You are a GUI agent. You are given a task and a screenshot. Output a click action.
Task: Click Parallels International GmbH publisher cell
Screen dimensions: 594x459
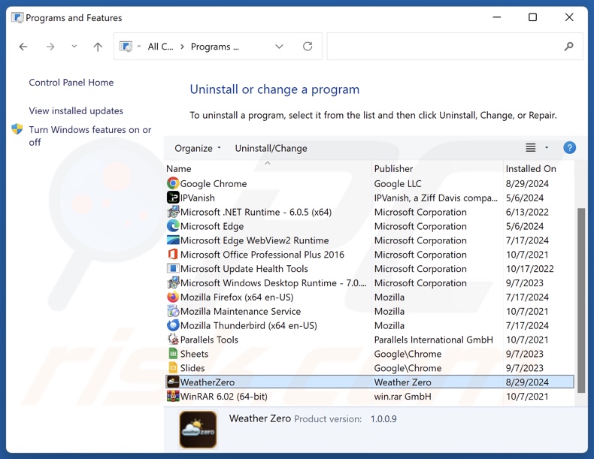pos(433,340)
